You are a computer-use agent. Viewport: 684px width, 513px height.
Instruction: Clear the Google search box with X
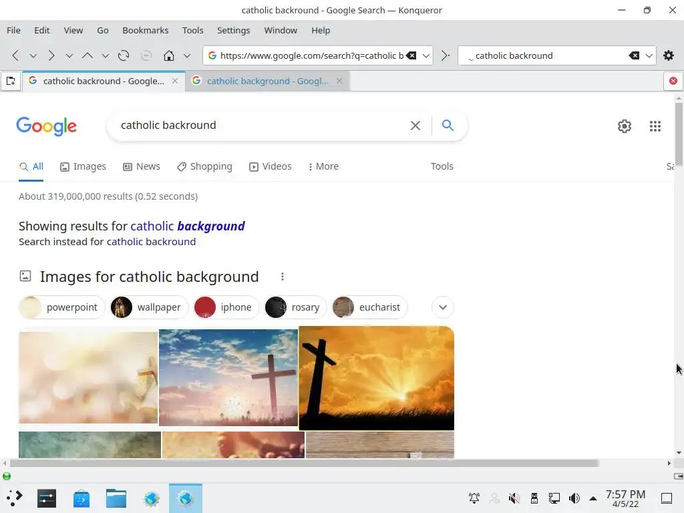point(415,126)
